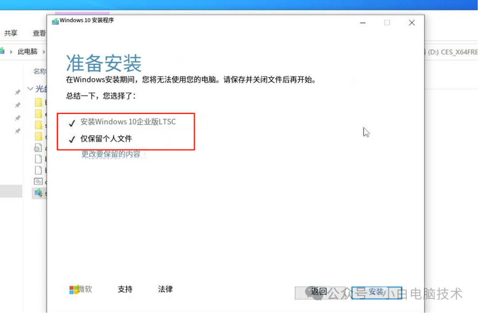Open 更改要保留的内容 link
The height and width of the screenshot is (313, 478).
[111, 154]
